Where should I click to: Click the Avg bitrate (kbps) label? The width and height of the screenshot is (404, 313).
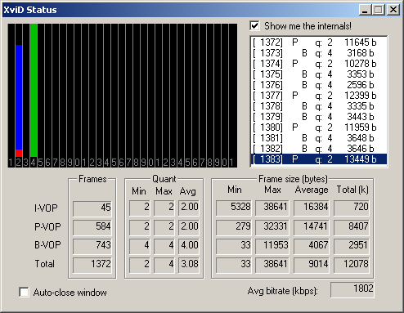[283, 291]
